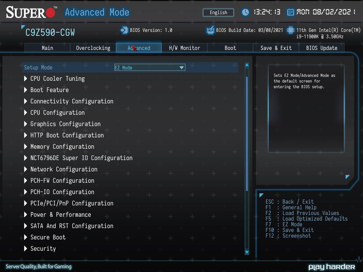Click the clock icon beside the time
Image resolution: width=363 pixels, height=272 pixels.
click(245, 12)
